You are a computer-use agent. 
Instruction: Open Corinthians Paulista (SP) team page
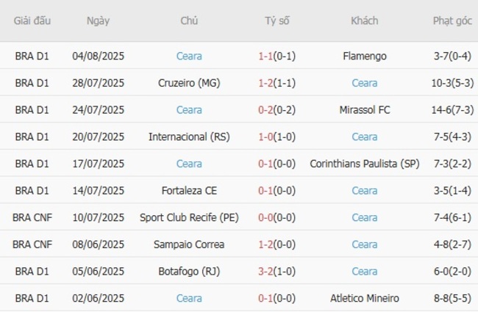pyautogui.click(x=364, y=164)
